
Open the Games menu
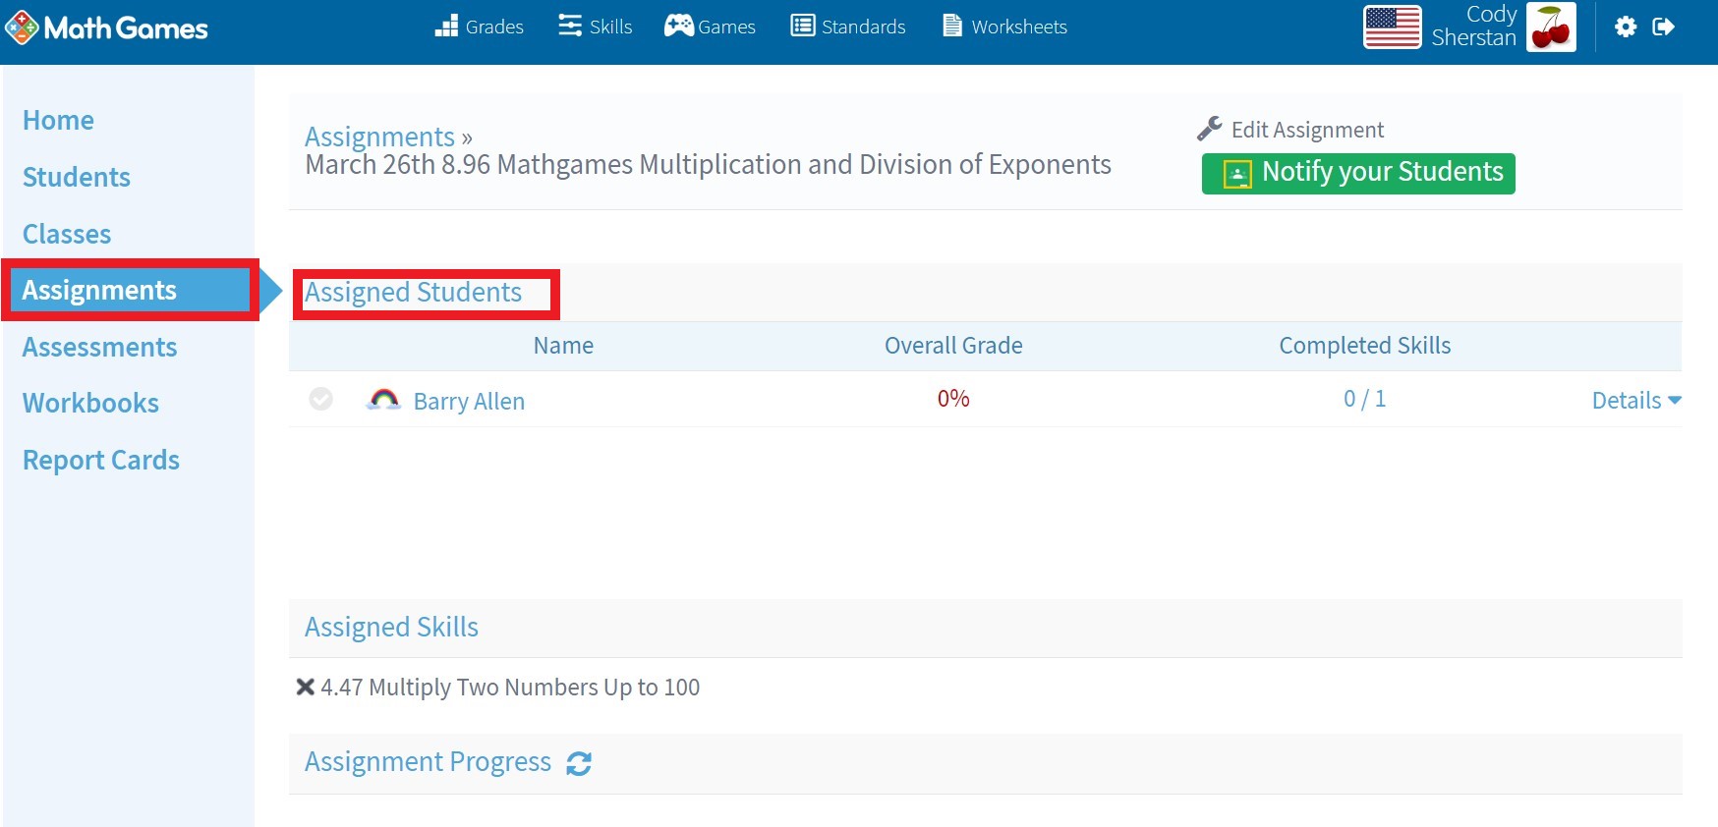coord(710,27)
